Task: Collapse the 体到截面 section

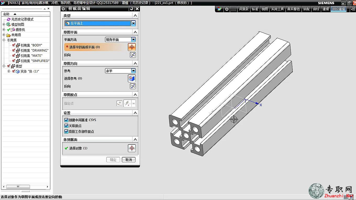Action: [x=135, y=139]
